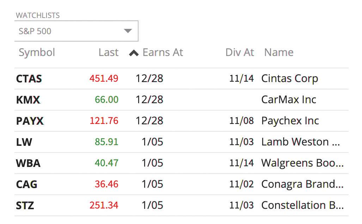Click Conagra Brand... name

(x=302, y=184)
